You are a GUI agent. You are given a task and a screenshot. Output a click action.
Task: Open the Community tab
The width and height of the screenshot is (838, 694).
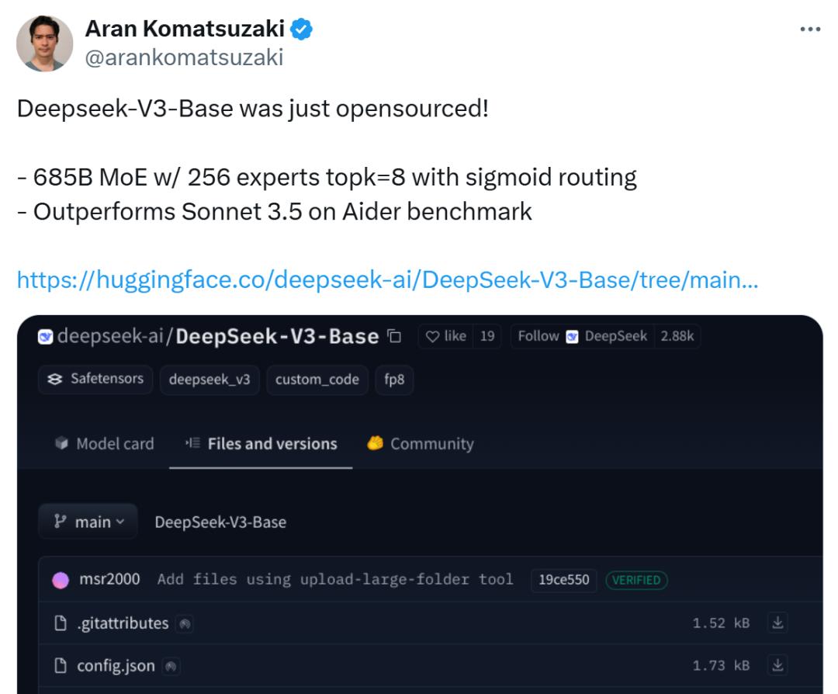pyautogui.click(x=421, y=443)
